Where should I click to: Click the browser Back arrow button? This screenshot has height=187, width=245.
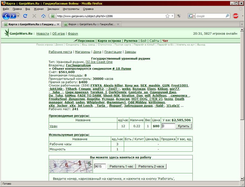[x=6, y=16]
